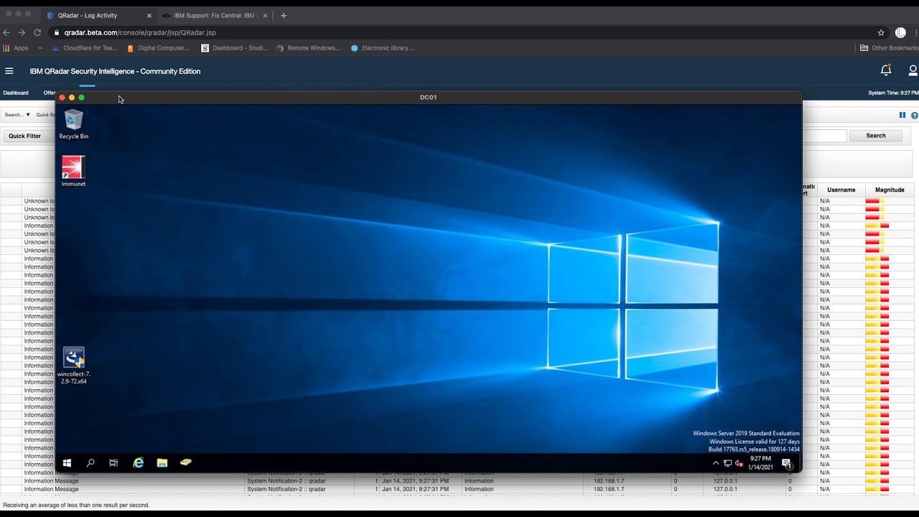Viewport: 919px width, 517px height.
Task: Open the Cloudflare for Teams bookmark
Action: click(84, 48)
